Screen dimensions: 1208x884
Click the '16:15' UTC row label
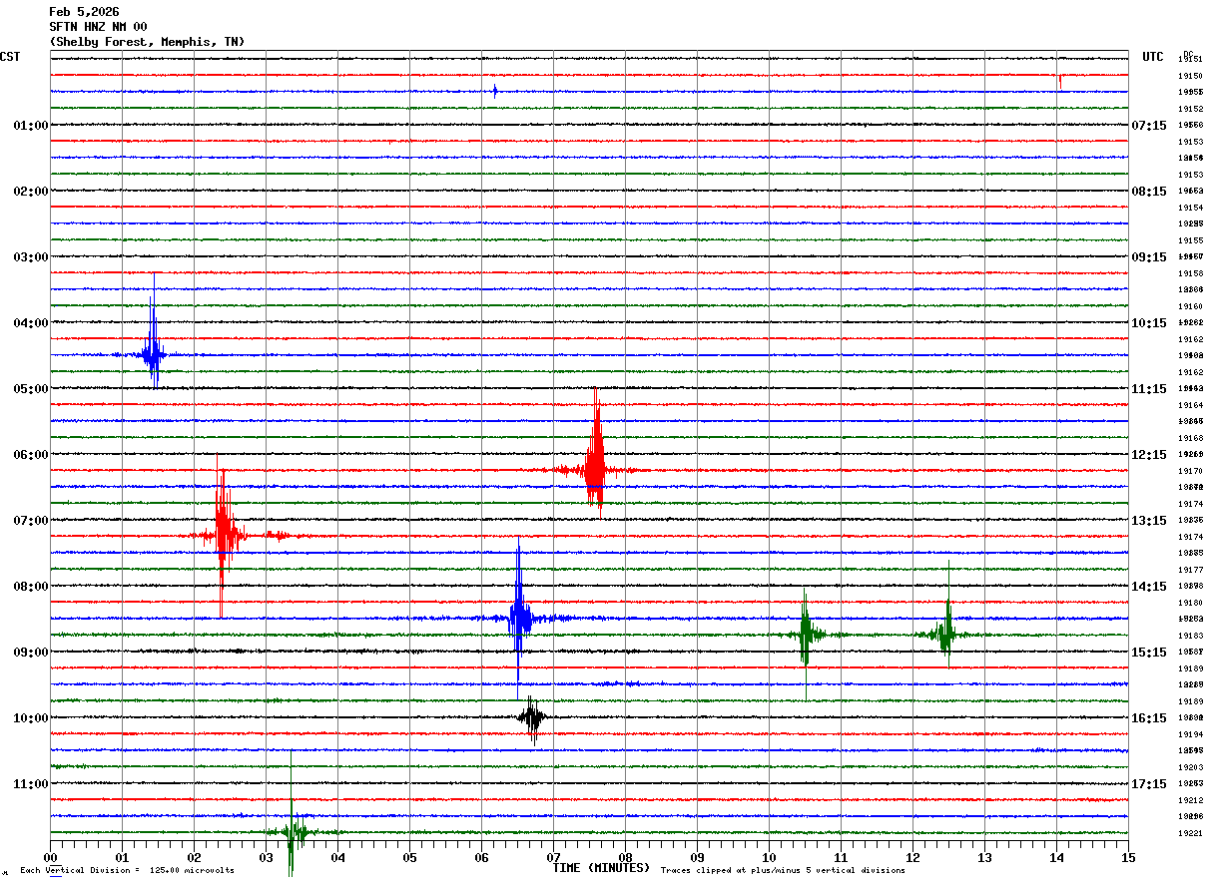(1149, 718)
